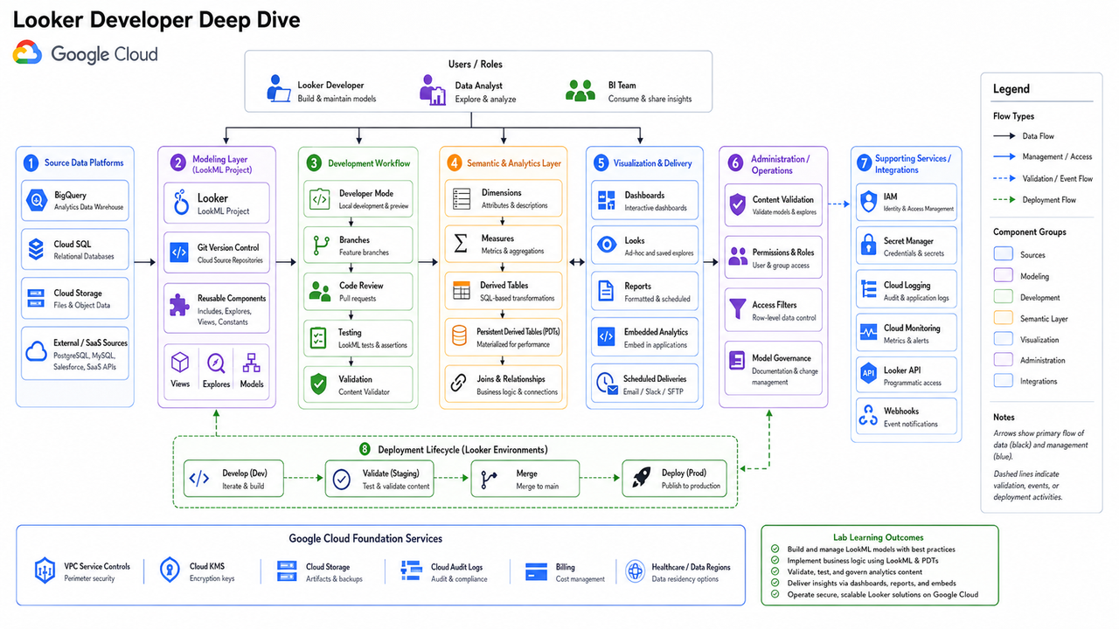Click the Sources color swatch in legend

pyautogui.click(x=1004, y=255)
